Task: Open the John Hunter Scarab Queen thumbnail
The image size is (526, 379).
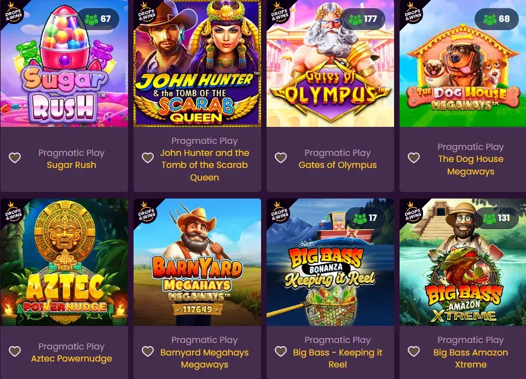Action: coord(197,63)
